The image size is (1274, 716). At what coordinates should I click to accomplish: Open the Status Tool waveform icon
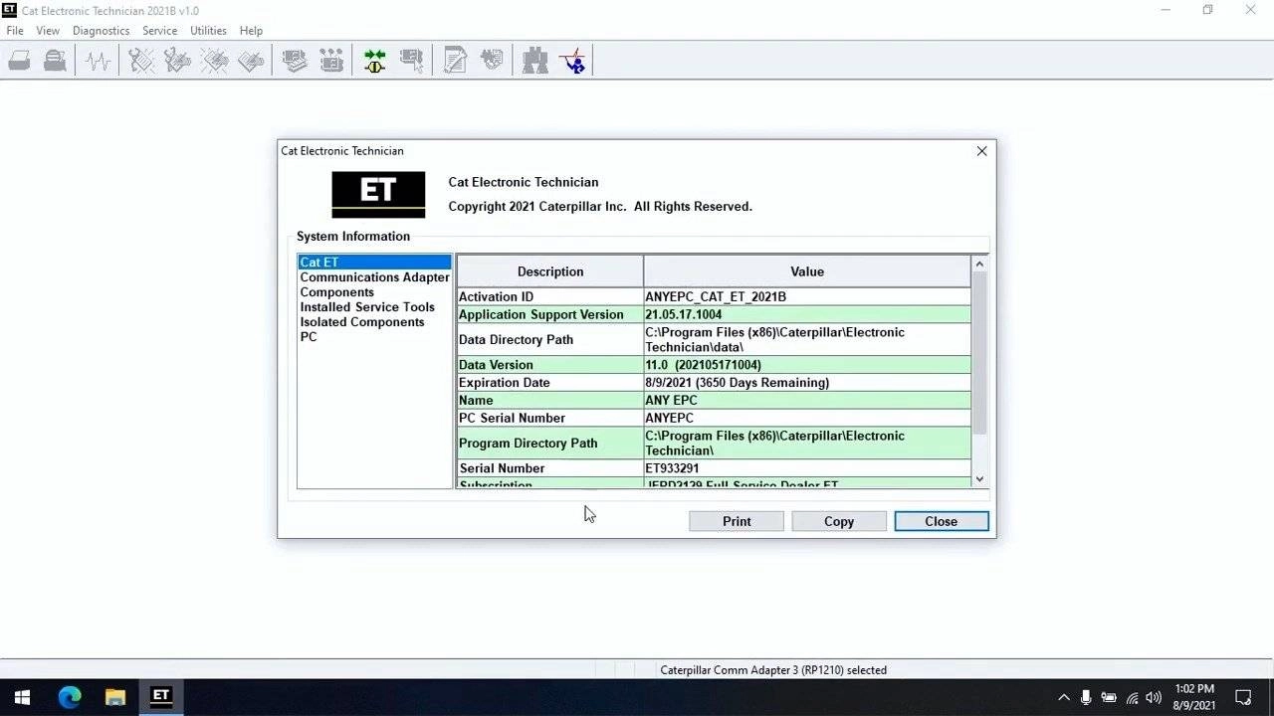pos(98,61)
